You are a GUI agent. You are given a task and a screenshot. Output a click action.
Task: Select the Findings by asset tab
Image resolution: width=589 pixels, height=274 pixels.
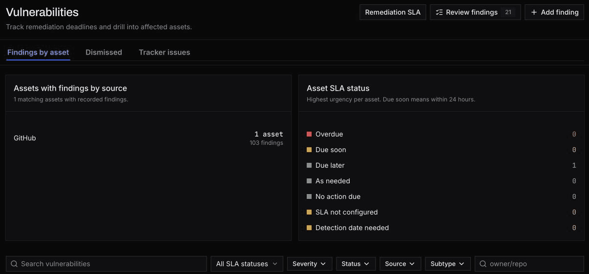[38, 52]
